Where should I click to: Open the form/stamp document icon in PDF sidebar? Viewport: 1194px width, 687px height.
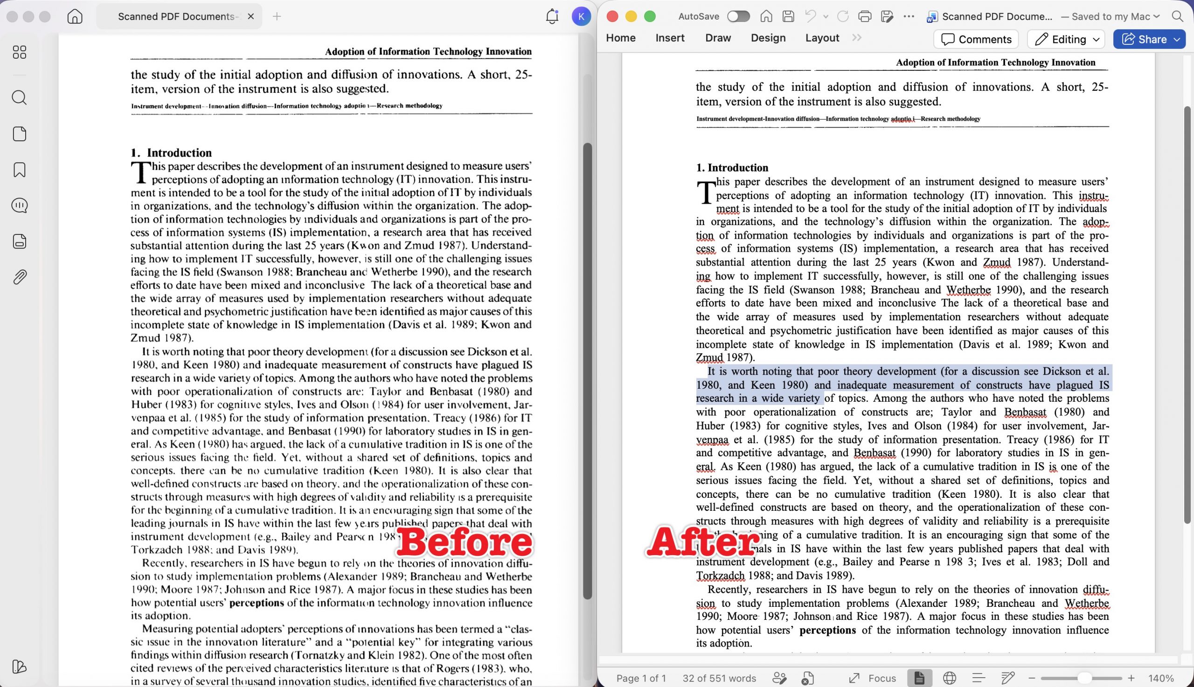click(x=20, y=241)
